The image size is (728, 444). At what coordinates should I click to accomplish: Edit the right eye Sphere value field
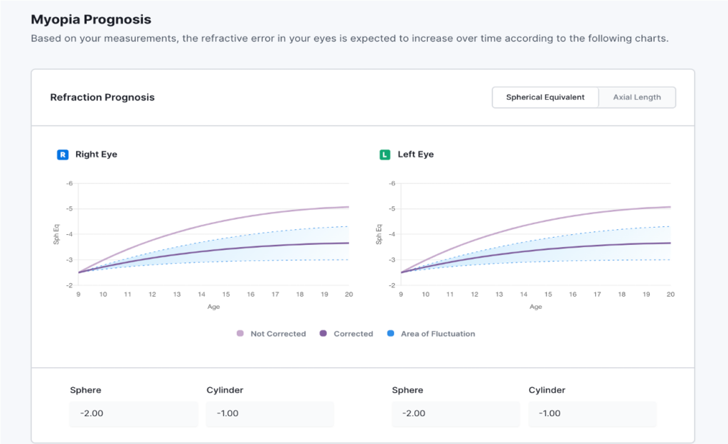pyautogui.click(x=134, y=413)
